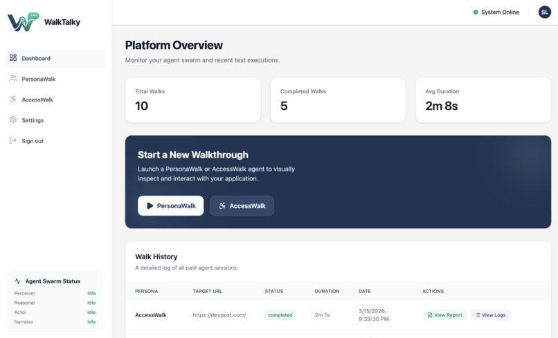
Task: Click the Agent Swarm Status title
Action: click(x=53, y=281)
